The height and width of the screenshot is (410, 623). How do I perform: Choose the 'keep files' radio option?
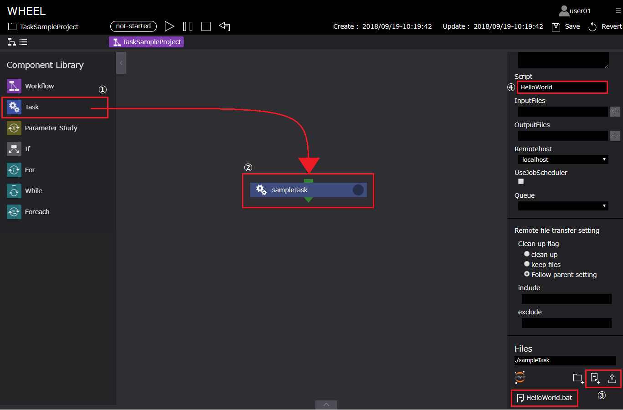[527, 264]
